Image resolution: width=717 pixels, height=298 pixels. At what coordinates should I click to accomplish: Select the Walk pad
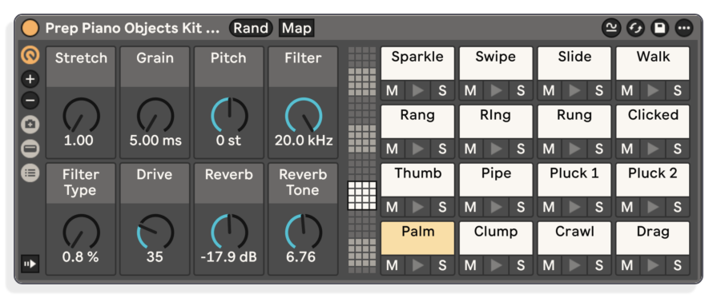point(653,63)
